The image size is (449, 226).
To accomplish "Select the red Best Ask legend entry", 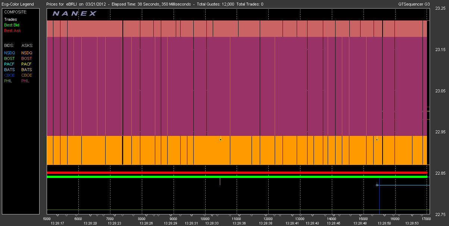I will coord(12,31).
